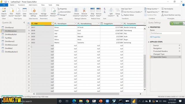Open Data source settings
185x104 pixels.
[33, 12]
